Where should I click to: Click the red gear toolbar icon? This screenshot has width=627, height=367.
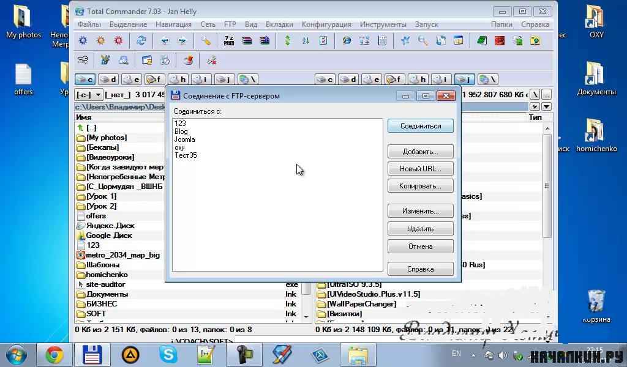(x=118, y=40)
